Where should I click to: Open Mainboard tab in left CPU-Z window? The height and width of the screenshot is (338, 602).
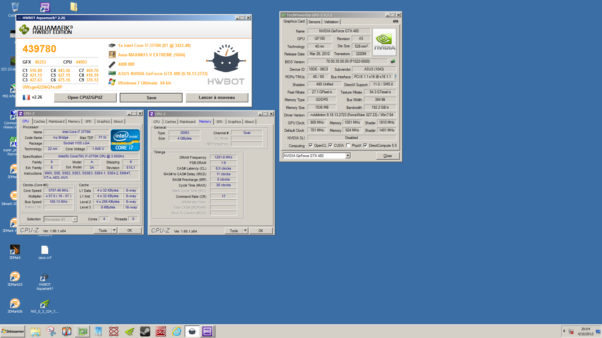(x=56, y=121)
